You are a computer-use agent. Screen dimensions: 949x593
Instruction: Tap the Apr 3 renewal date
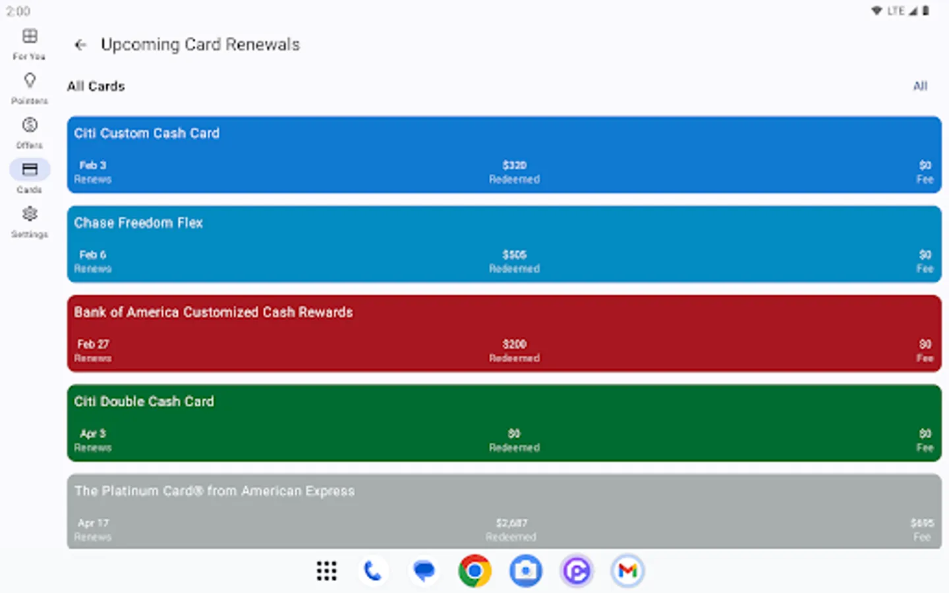[x=93, y=434]
